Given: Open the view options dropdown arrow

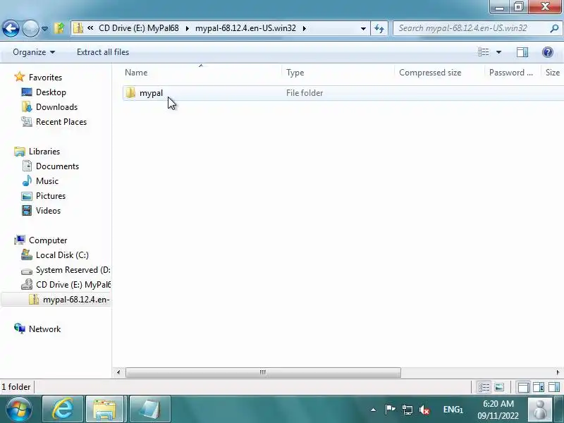Looking at the screenshot, I should pyautogui.click(x=499, y=52).
